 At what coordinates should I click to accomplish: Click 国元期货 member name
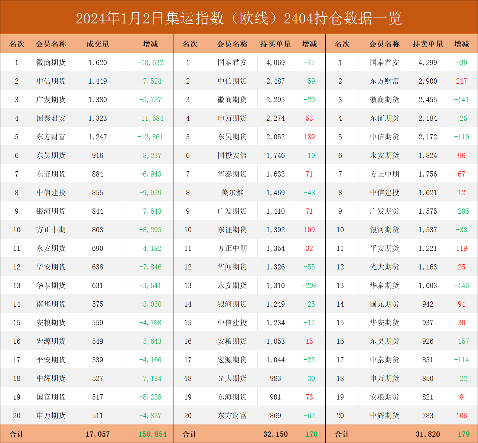(384, 304)
